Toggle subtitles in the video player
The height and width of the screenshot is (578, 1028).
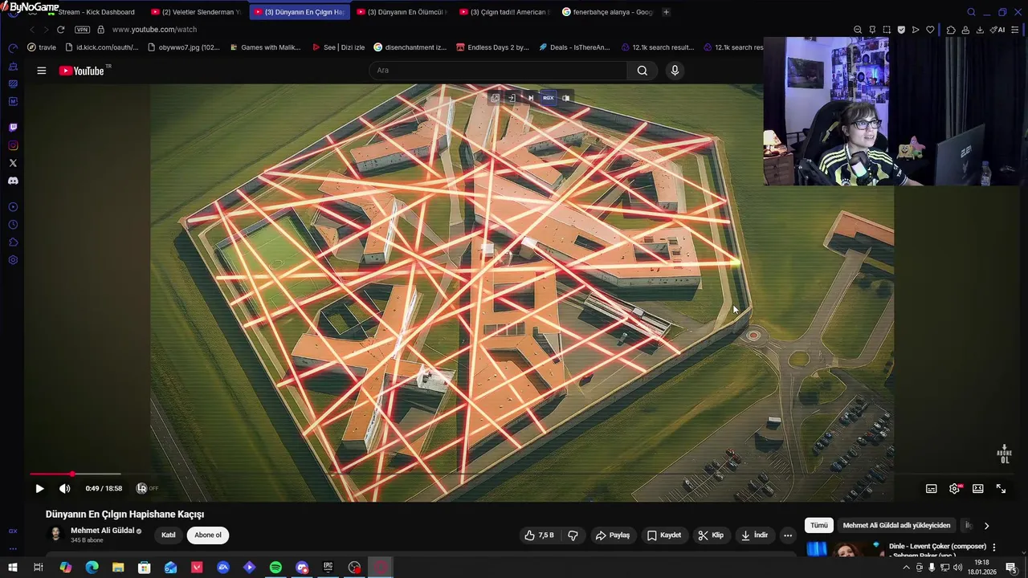(x=932, y=488)
